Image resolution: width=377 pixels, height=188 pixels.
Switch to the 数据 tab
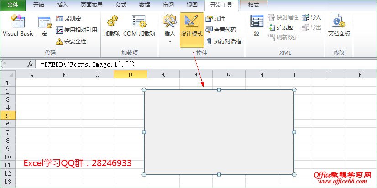[x=145, y=5]
